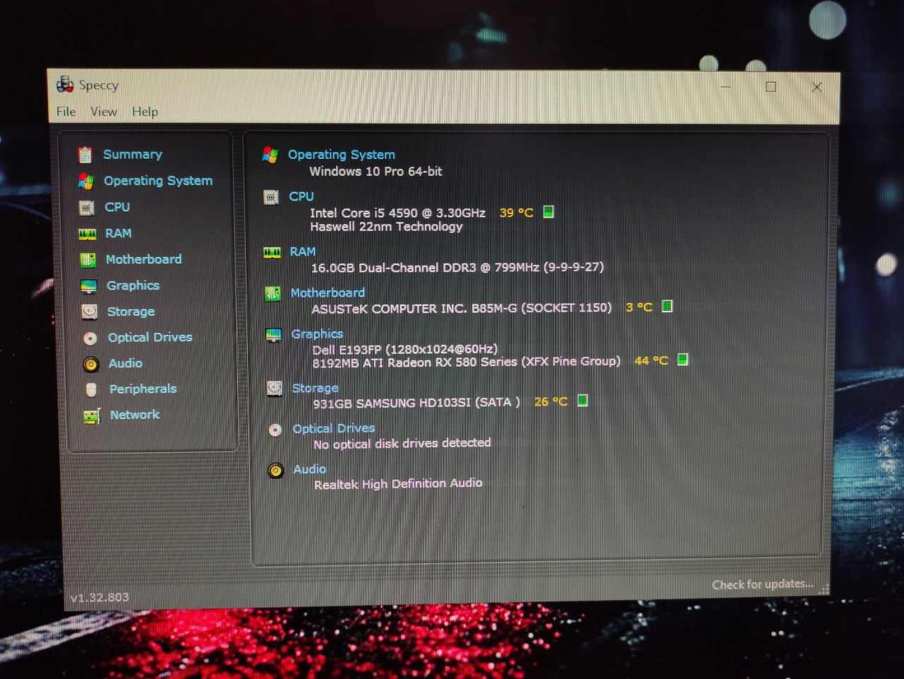This screenshot has width=904, height=679.
Task: Click 'Haswell 22nm Technology' text
Action: coord(386,227)
